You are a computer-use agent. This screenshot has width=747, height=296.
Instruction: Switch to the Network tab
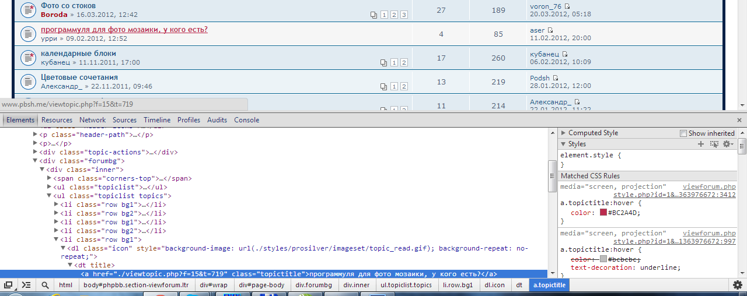click(92, 120)
